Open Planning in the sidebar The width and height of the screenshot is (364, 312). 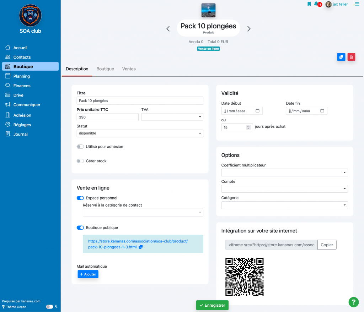30,76
